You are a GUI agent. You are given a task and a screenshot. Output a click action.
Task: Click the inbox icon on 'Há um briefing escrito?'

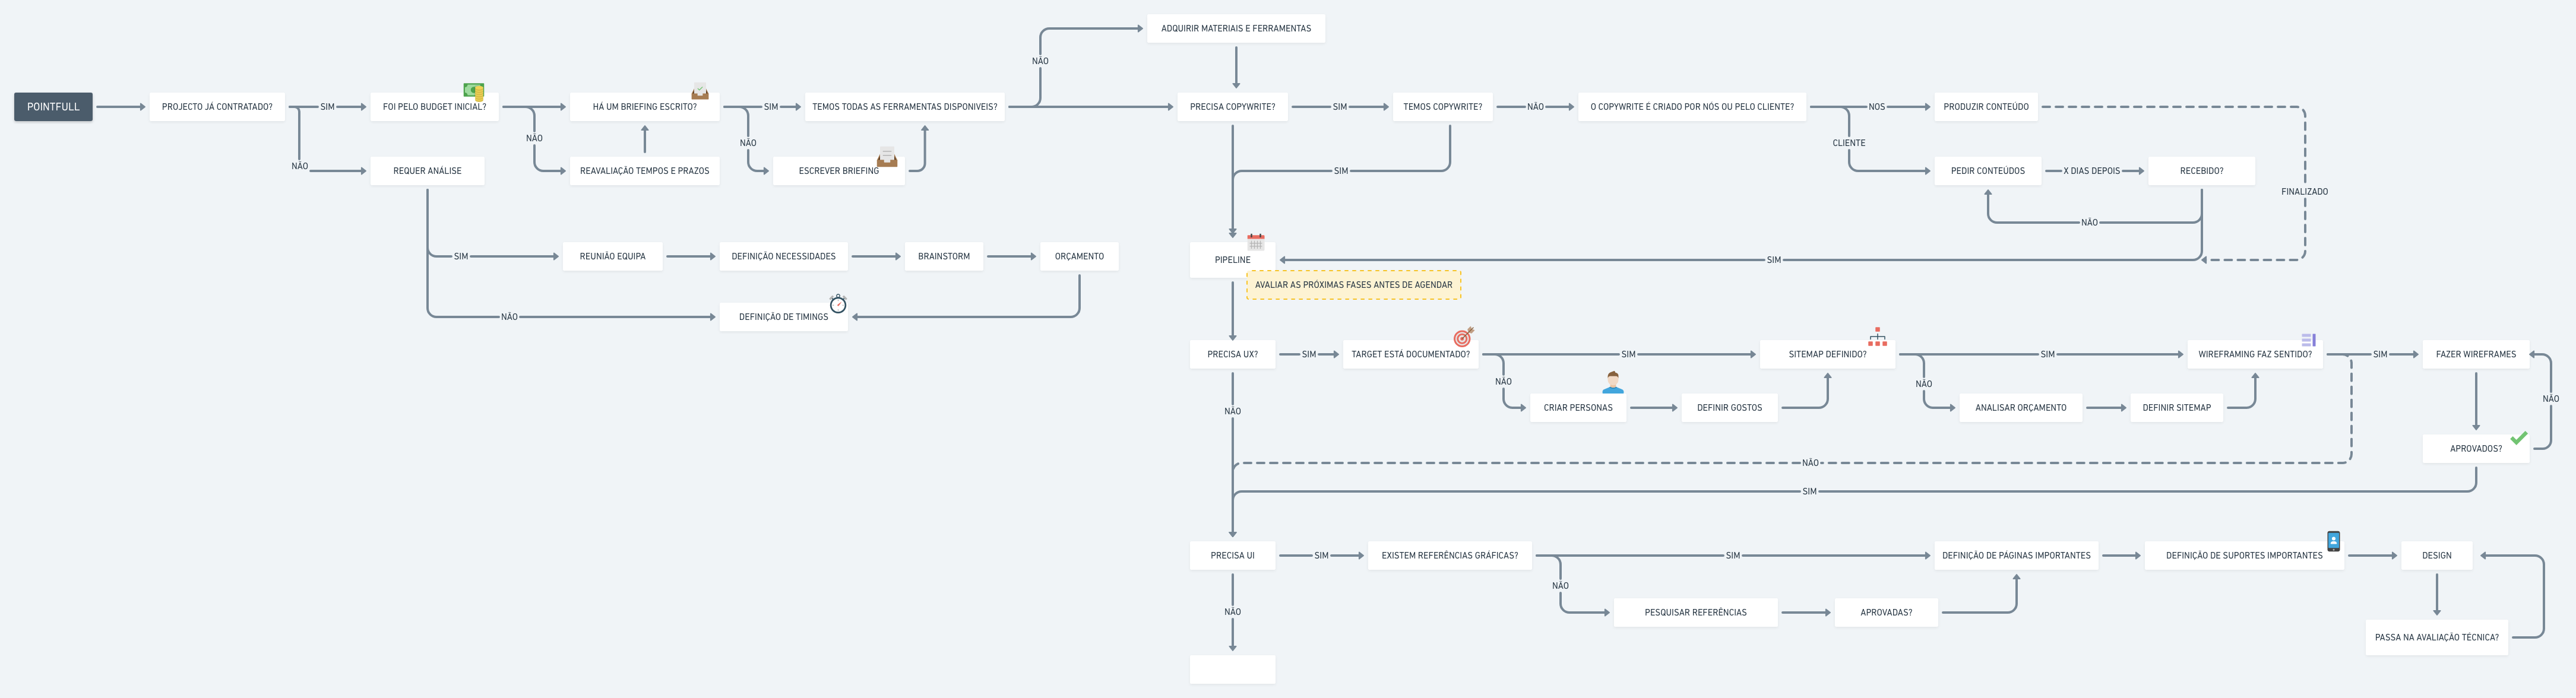click(x=700, y=91)
